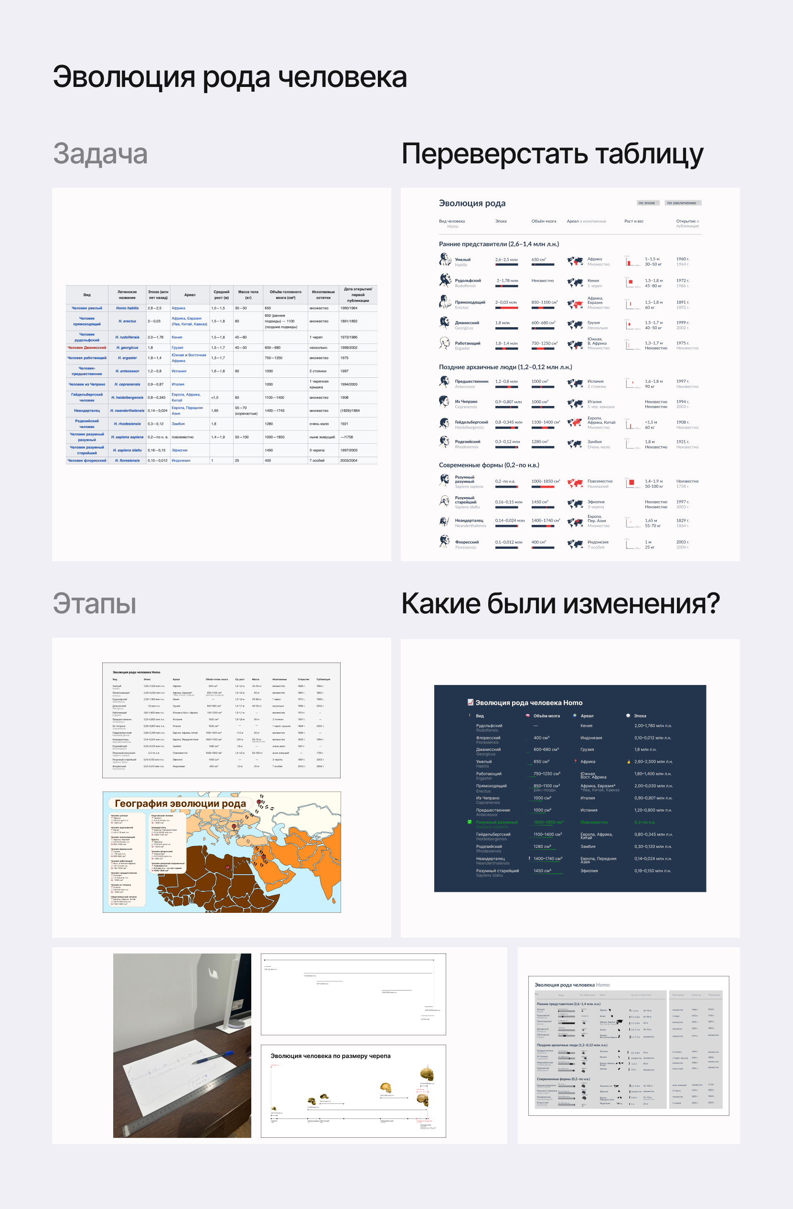
Task: Click the height-weight bar chart icon for Erectus
Action: (x=630, y=303)
